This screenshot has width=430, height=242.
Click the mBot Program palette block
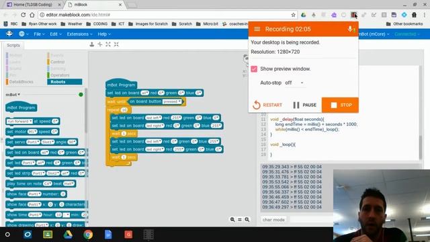(x=21, y=108)
